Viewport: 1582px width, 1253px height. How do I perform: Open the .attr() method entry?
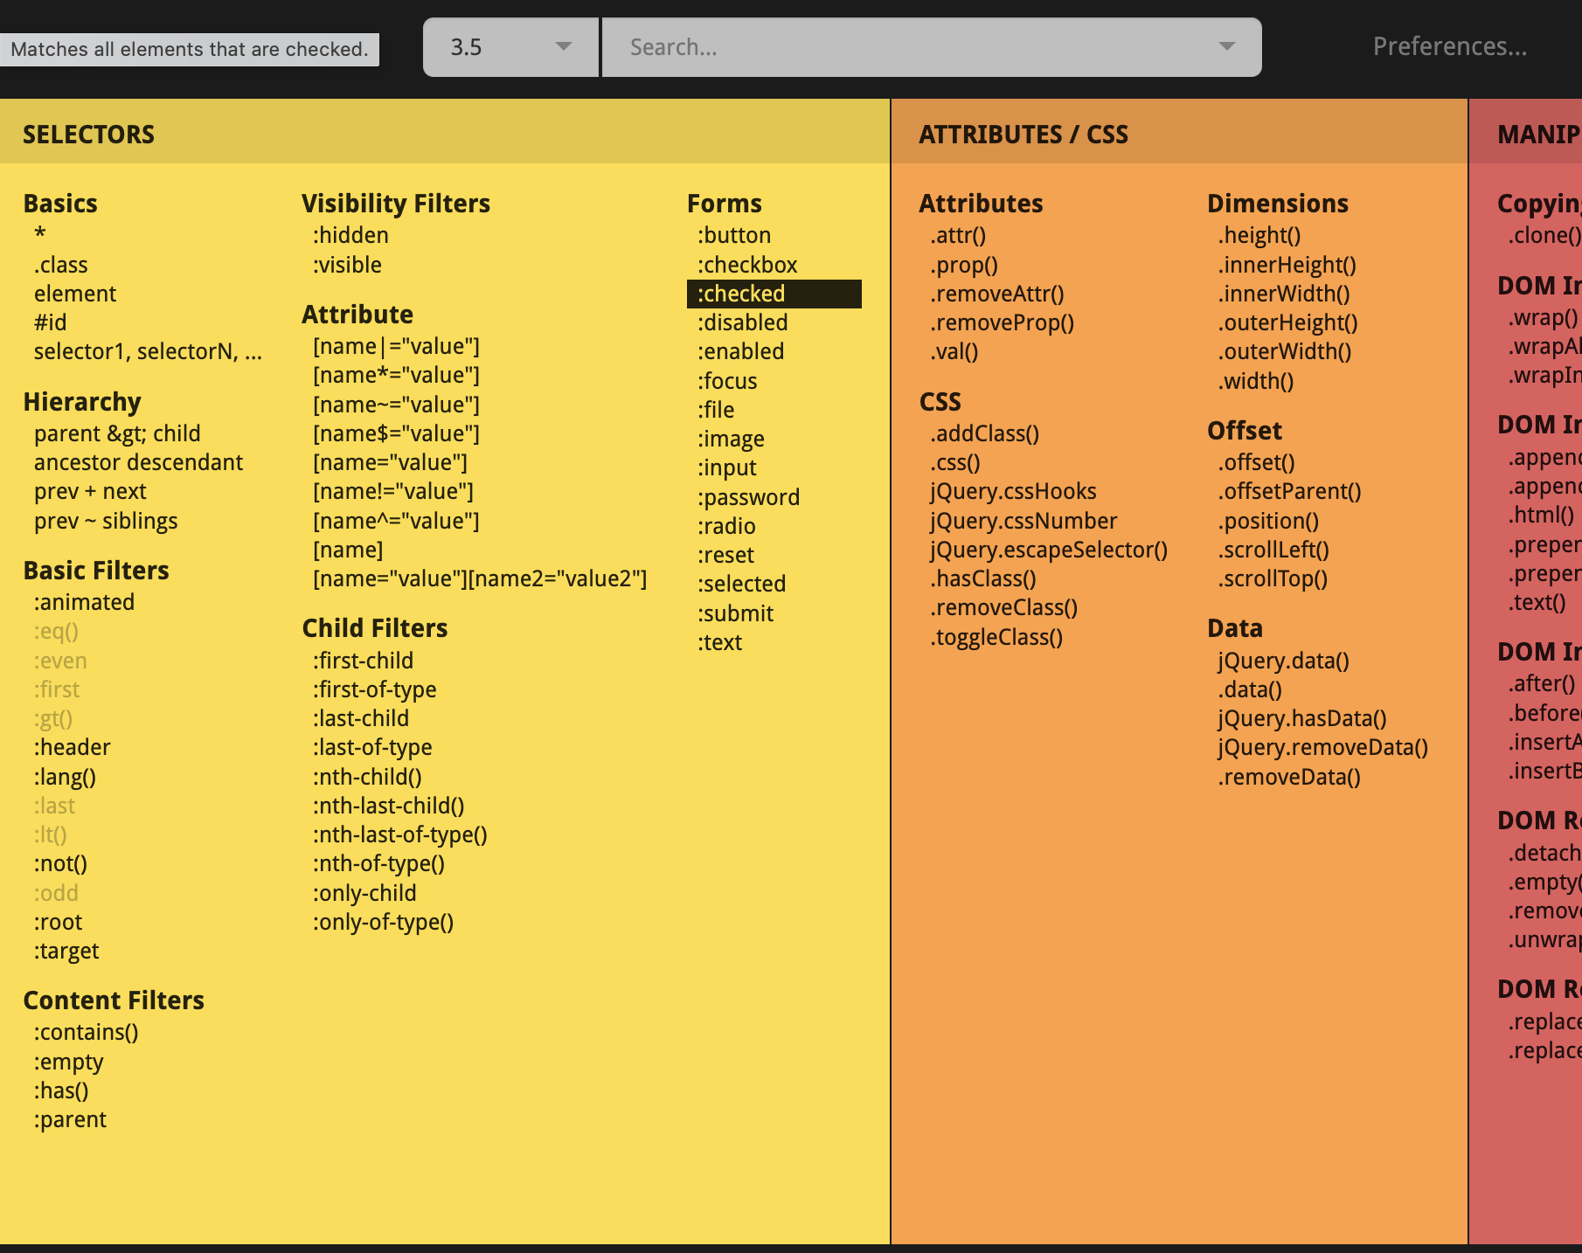coord(958,235)
